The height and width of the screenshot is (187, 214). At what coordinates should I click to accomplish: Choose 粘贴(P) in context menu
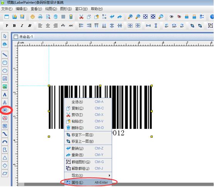88,121
